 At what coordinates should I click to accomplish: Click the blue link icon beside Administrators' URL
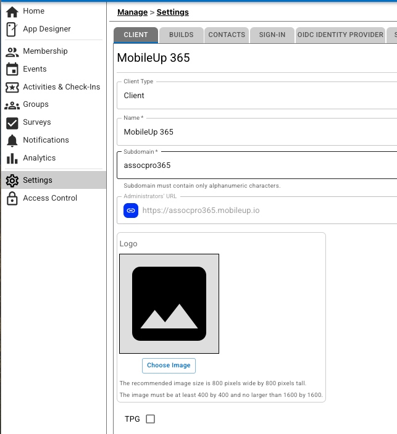(130, 211)
